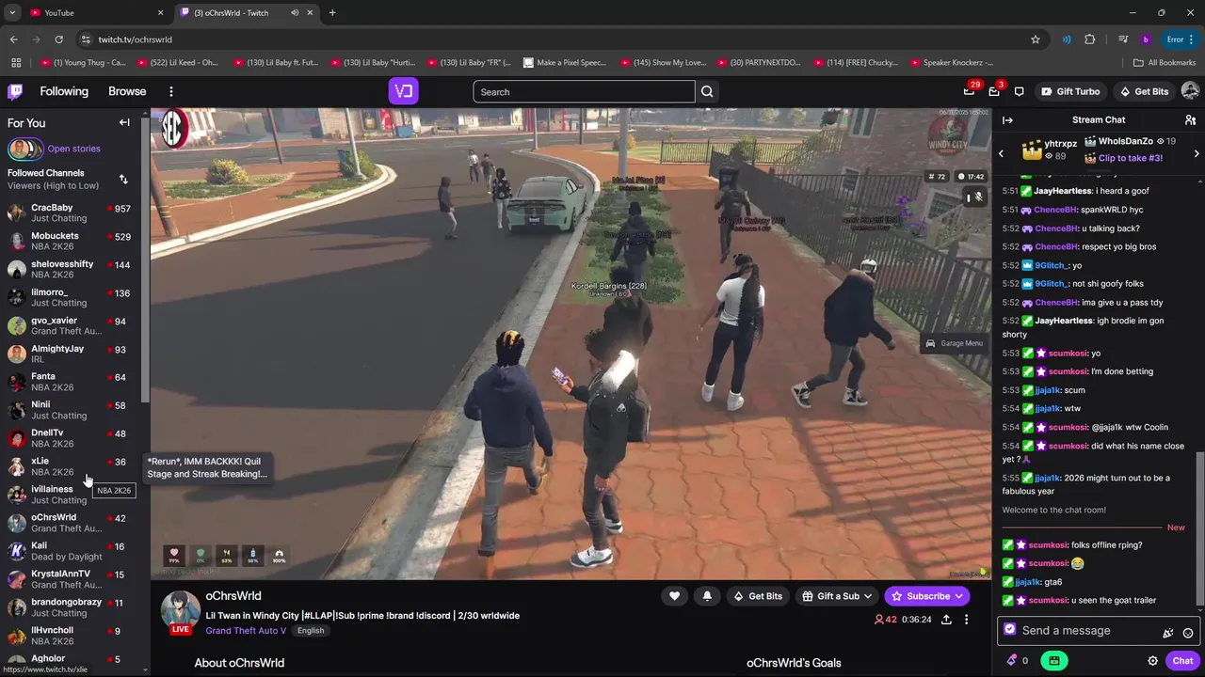Open Chrome apps grid in bookmarks bar
The image size is (1205, 677).
tap(16, 63)
